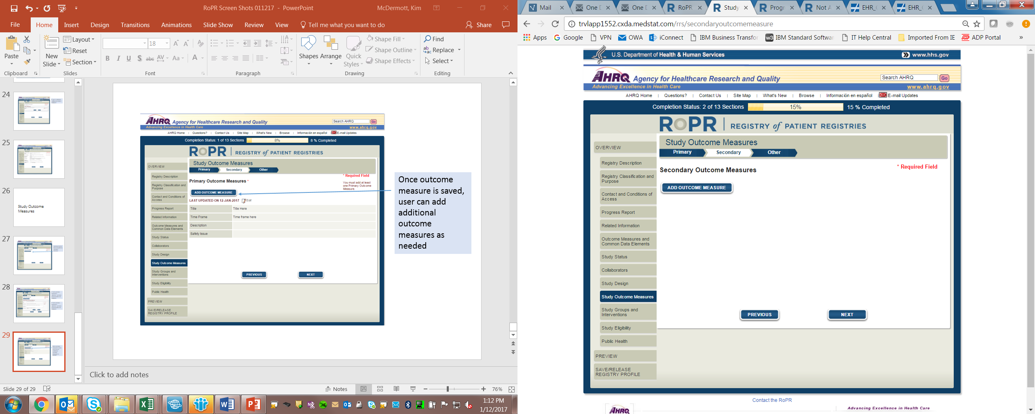The width and height of the screenshot is (1035, 414).
Task: Align text to the left
Action: 214,58
